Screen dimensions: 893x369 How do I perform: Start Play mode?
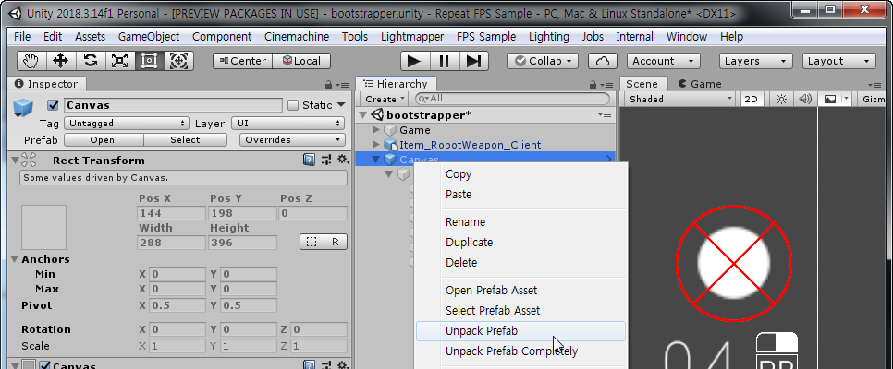[x=414, y=61]
